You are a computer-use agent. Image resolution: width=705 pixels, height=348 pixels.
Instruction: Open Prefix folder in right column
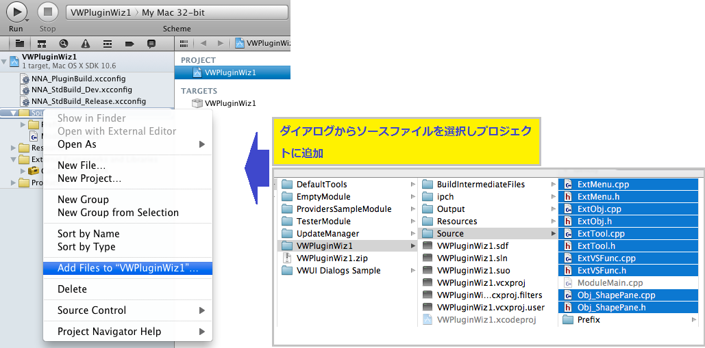(x=628, y=320)
